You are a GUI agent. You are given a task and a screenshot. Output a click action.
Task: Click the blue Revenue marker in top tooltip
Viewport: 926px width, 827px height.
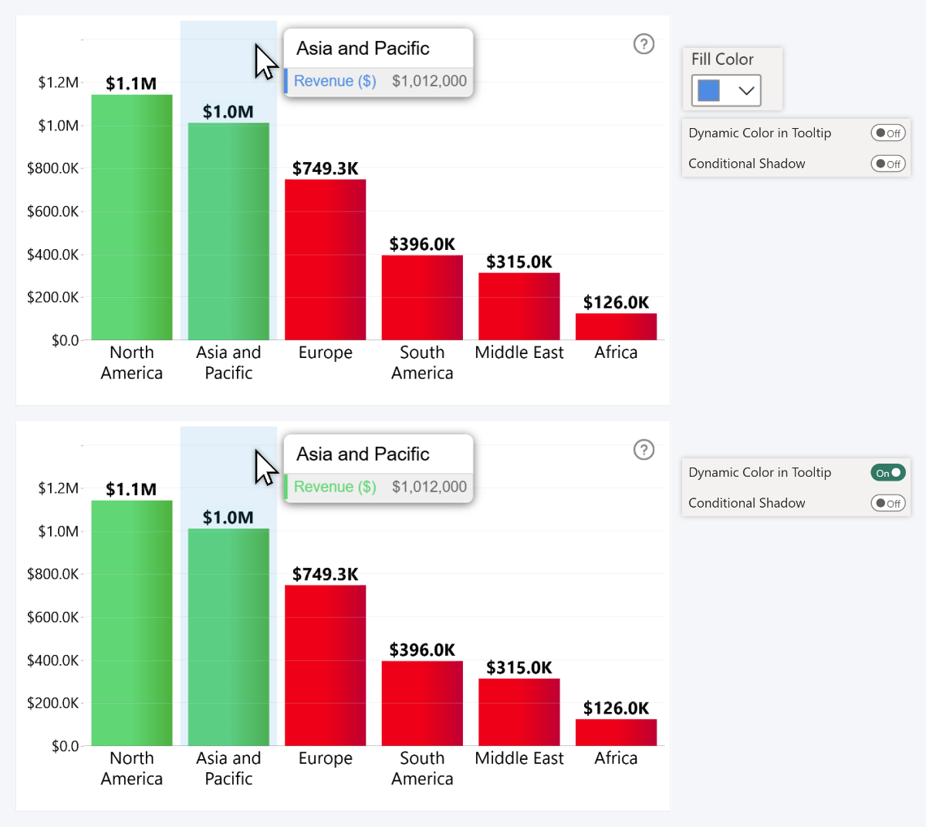[x=287, y=80]
